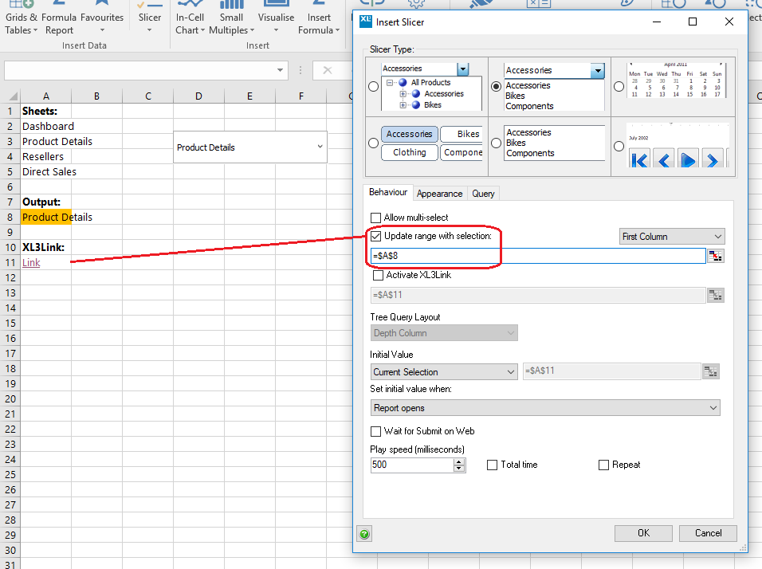Click the Link hyperlink in cell A11
The height and width of the screenshot is (569, 762).
tap(31, 263)
